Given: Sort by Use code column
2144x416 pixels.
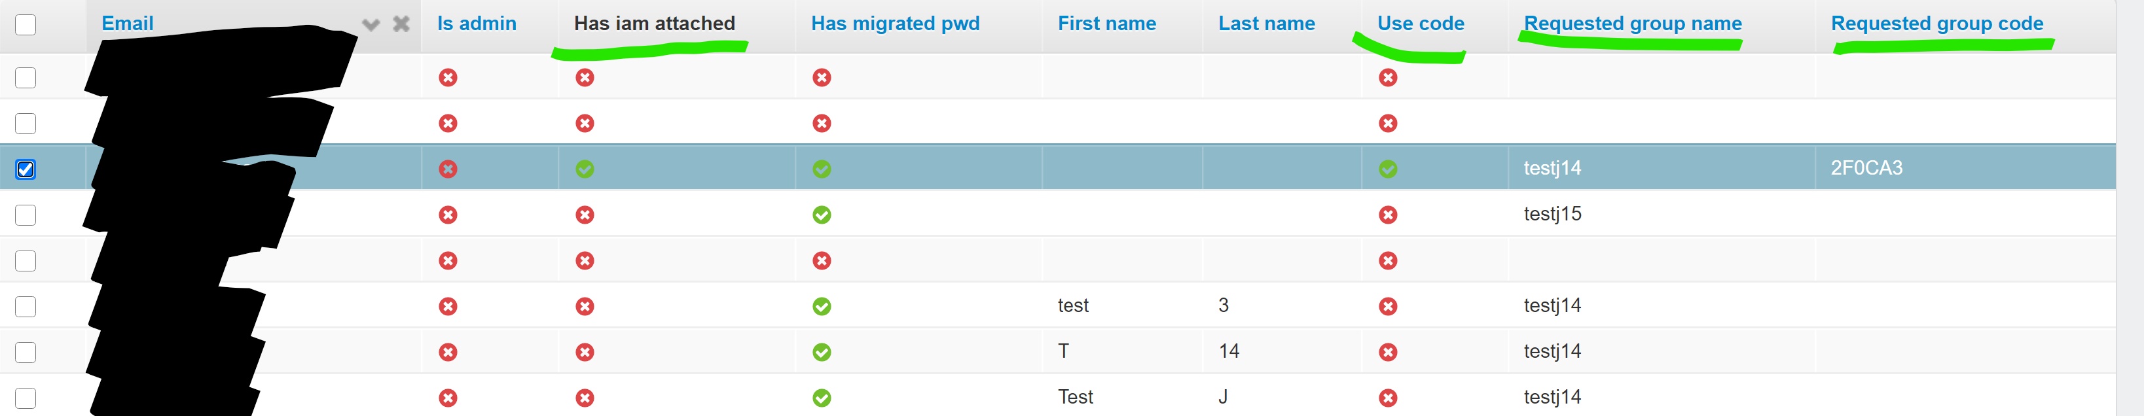Looking at the screenshot, I should (1420, 24).
